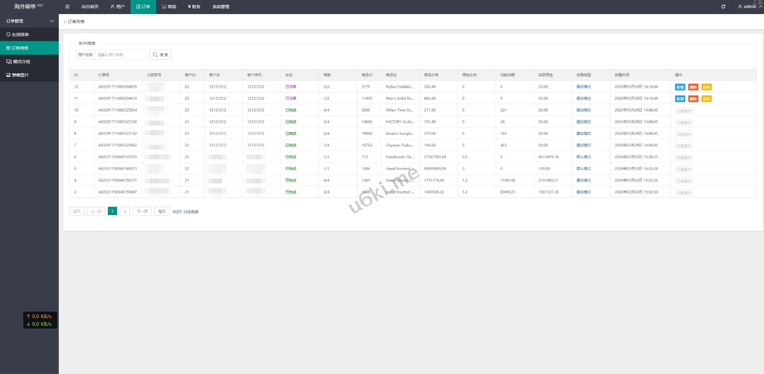Open 模式分组 in the sidebar
Viewport: 764px width, 374px height.
[21, 62]
